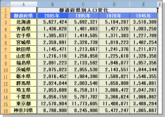Viewport: 165px width, 117px height.
Task: Select column A header
Action: click(x=23, y=4)
